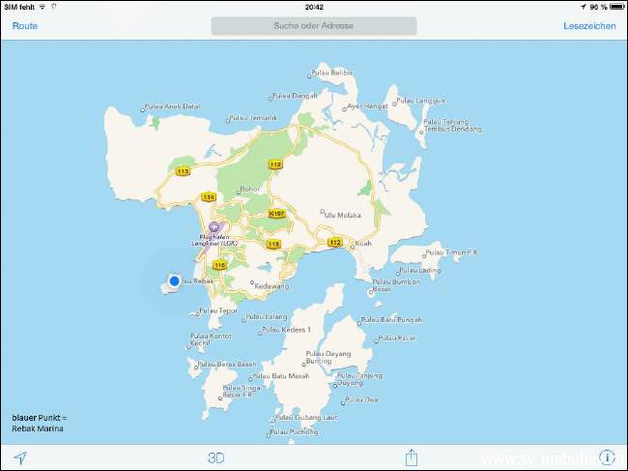Screen dimensions: 628x471
Task: Tap the K197 road shield
Action: click(x=276, y=214)
